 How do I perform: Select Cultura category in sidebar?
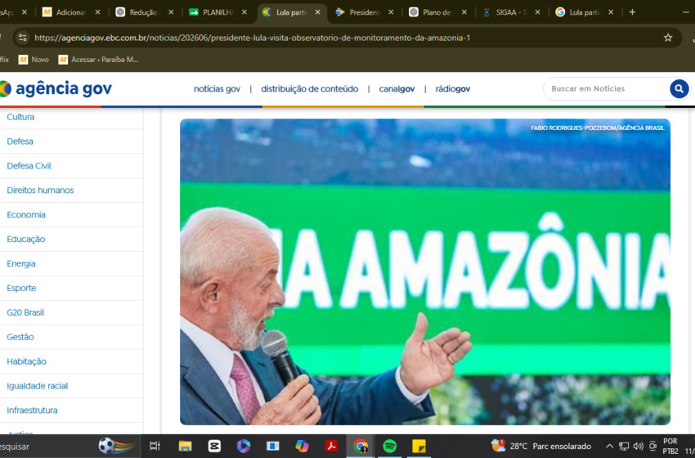[x=20, y=117]
